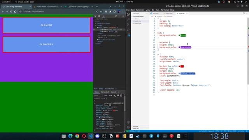The height and width of the screenshot is (140, 249).
Task: Show more DevTools panels chevron
Action: pyautogui.click(x=103, y=16)
